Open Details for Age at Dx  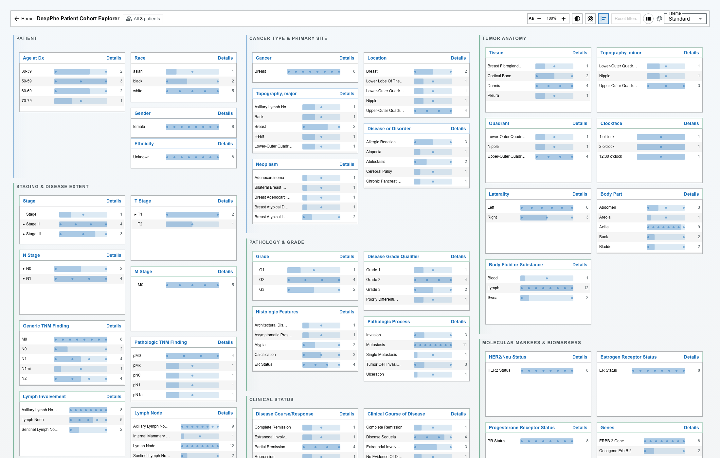pyautogui.click(x=114, y=58)
